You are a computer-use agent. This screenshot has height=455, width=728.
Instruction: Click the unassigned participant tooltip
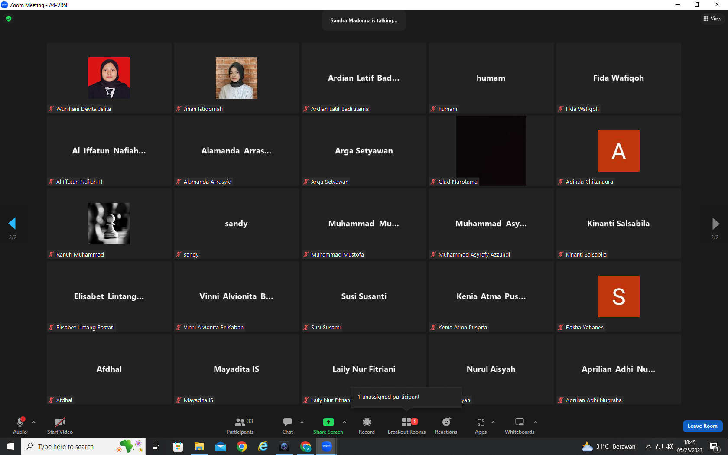click(406, 397)
